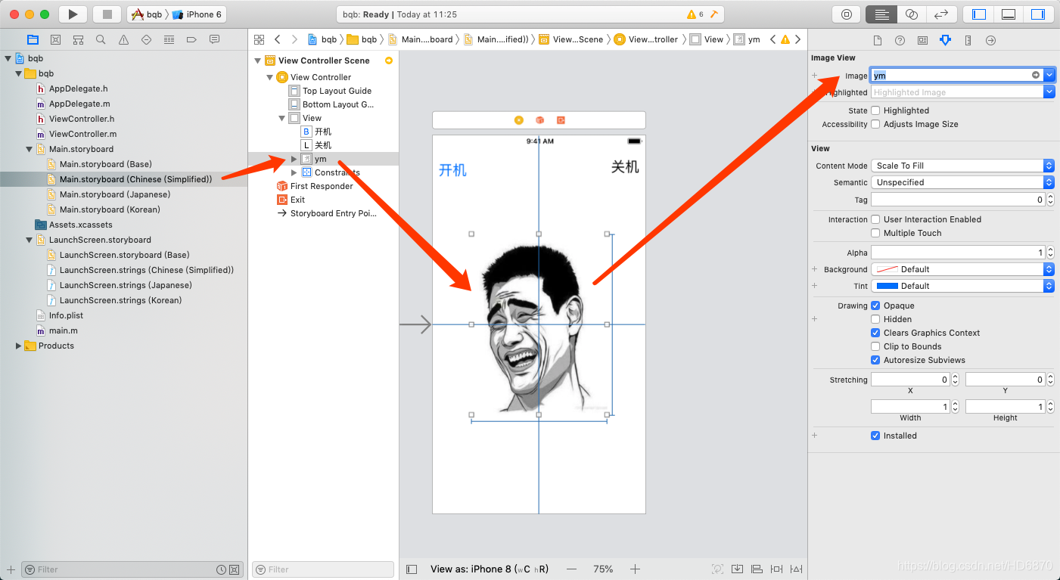
Task: Toggle User Interaction Enabled
Action: pos(875,219)
